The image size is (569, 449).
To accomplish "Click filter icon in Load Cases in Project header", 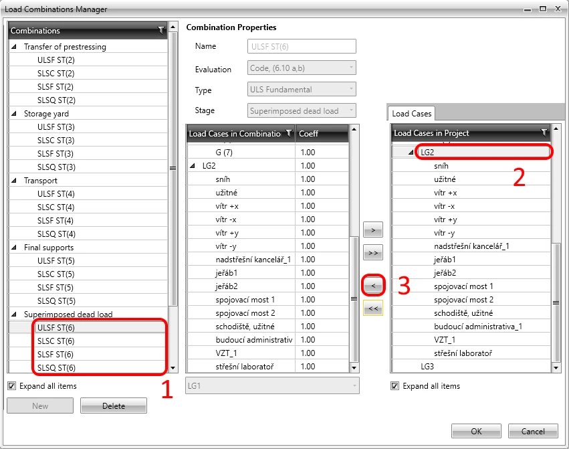I will pos(544,132).
